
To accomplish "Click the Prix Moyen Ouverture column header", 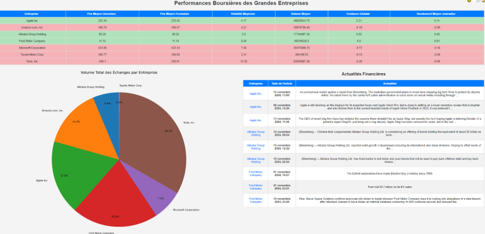I will (102, 14).
